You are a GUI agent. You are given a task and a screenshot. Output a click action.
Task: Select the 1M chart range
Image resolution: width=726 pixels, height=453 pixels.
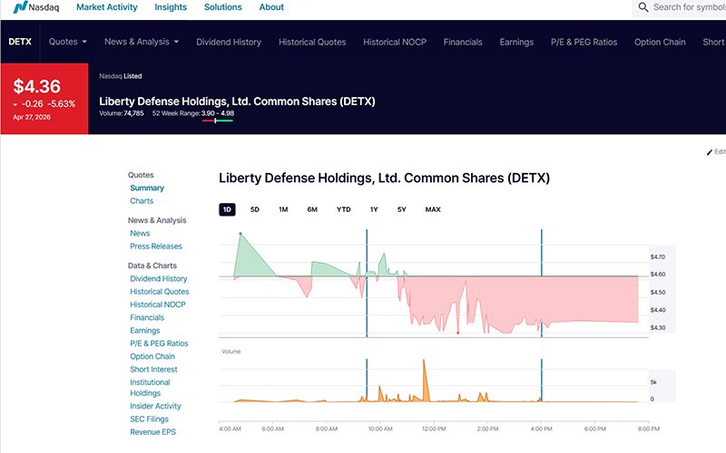pyautogui.click(x=283, y=209)
